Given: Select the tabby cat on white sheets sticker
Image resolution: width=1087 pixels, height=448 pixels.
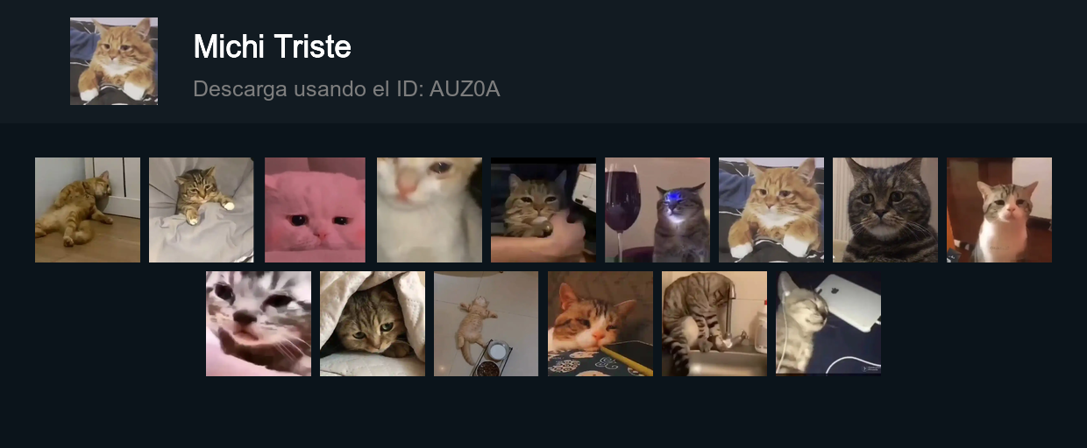Looking at the screenshot, I should (202, 210).
